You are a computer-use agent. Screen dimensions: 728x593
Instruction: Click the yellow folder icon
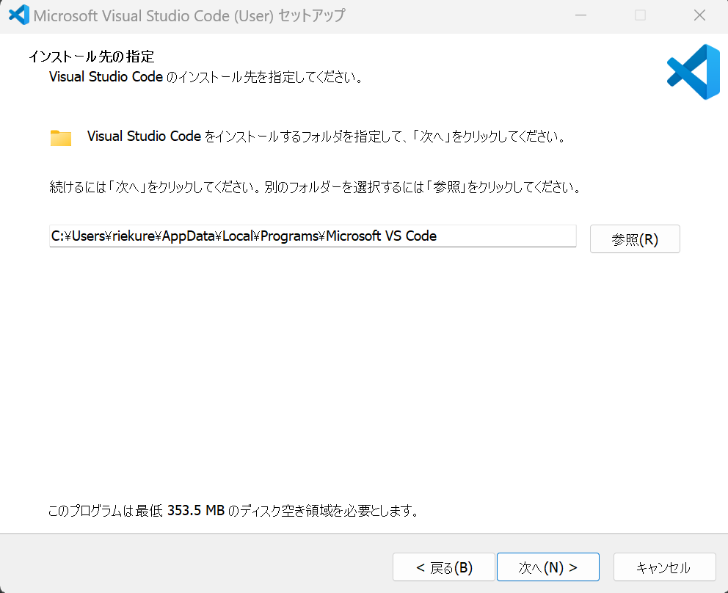(x=61, y=138)
